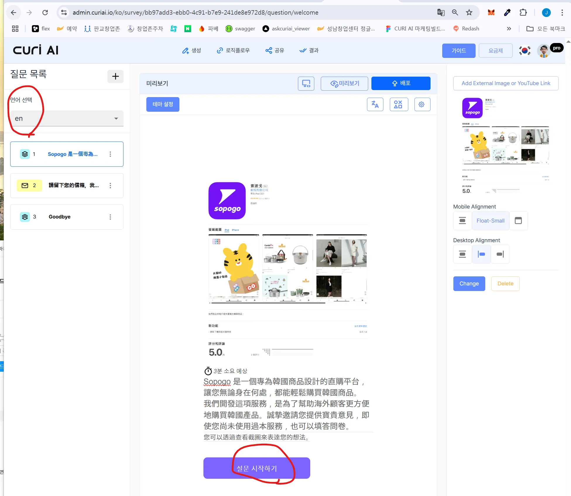The width and height of the screenshot is (571, 496).
Task: Click Add External Image or YouTube Link field
Action: (505, 83)
